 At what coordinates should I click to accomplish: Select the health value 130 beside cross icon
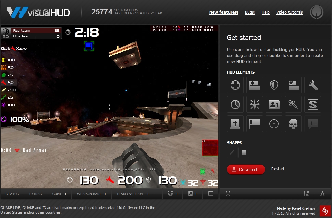point(89,180)
